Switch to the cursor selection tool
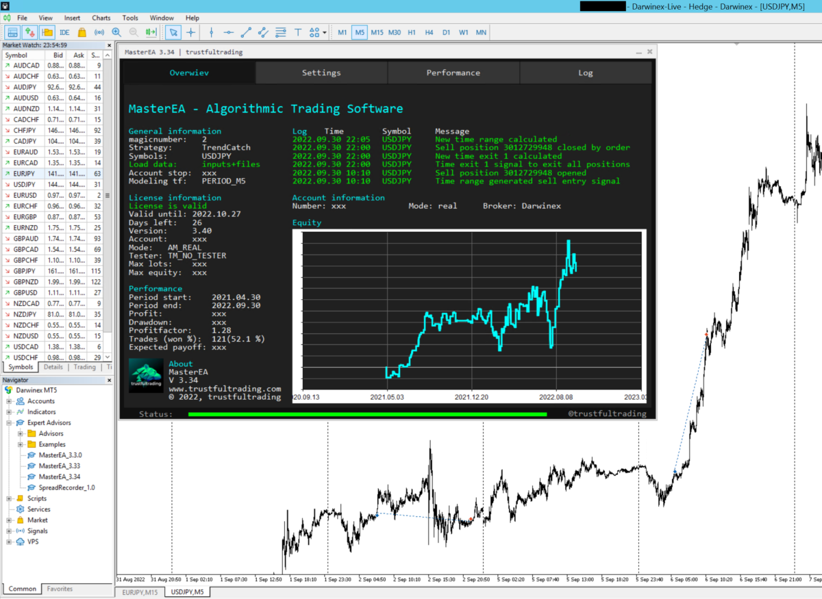Screen dimensions: 822x599 click(173, 32)
